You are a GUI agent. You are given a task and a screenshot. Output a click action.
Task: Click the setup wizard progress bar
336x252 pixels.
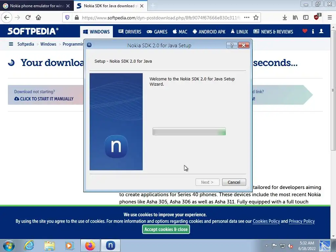189,131
